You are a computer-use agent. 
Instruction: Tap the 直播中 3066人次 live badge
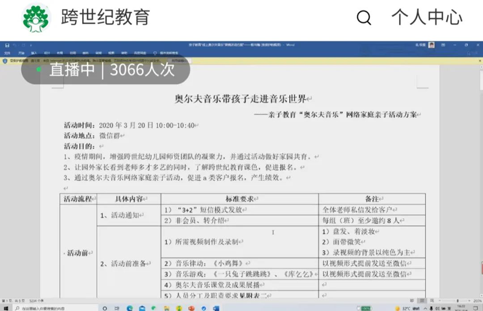105,69
